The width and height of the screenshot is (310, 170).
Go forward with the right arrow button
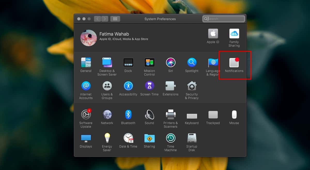(x=105, y=19)
